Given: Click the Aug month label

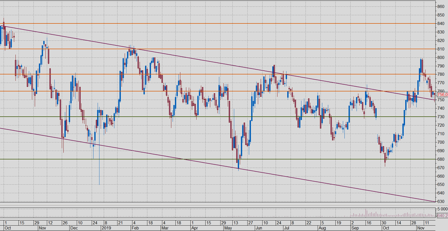Looking at the screenshot, I should pyautogui.click(x=322, y=228).
